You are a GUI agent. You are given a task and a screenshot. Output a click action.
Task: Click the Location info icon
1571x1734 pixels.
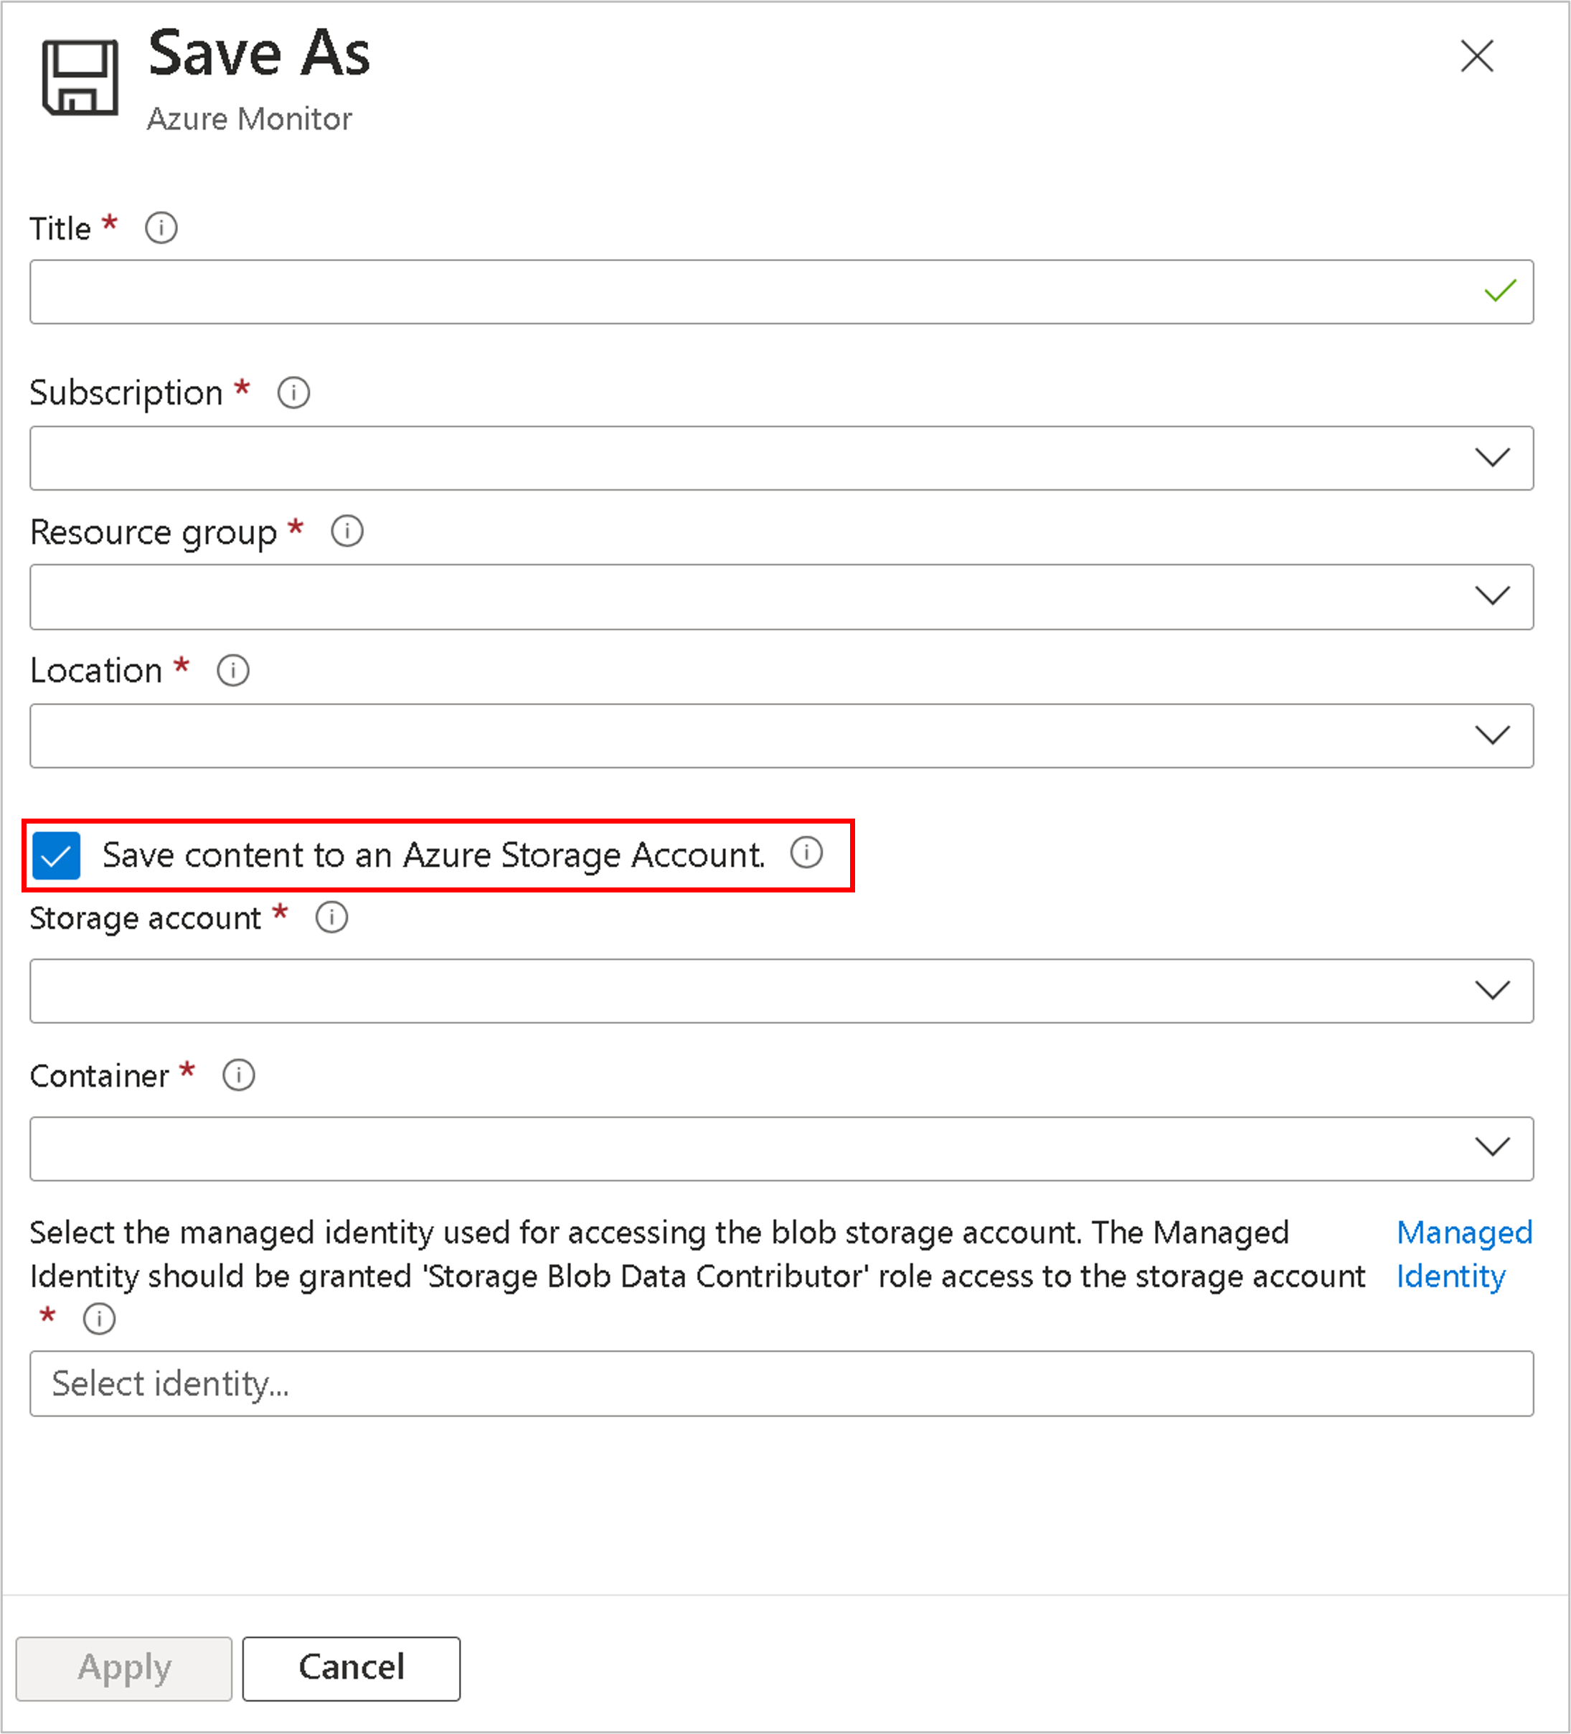pyautogui.click(x=232, y=670)
